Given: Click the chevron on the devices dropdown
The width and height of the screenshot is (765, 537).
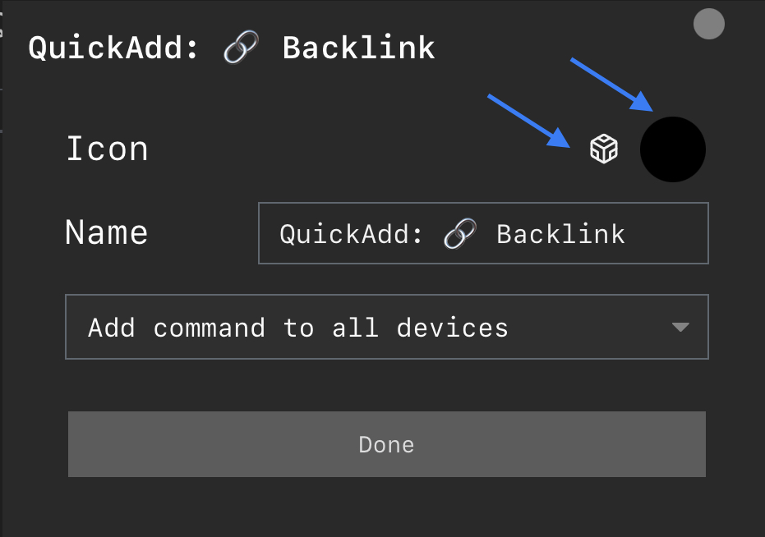Looking at the screenshot, I should click(680, 327).
